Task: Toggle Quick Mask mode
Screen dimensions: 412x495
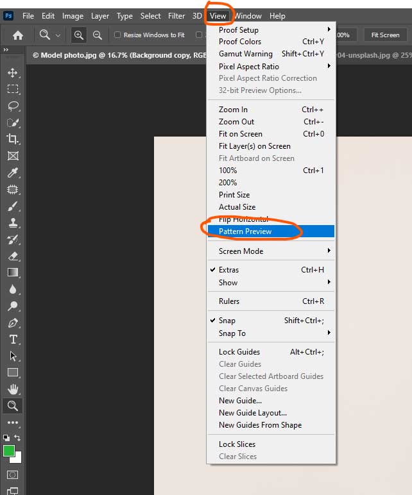Action: (13, 474)
